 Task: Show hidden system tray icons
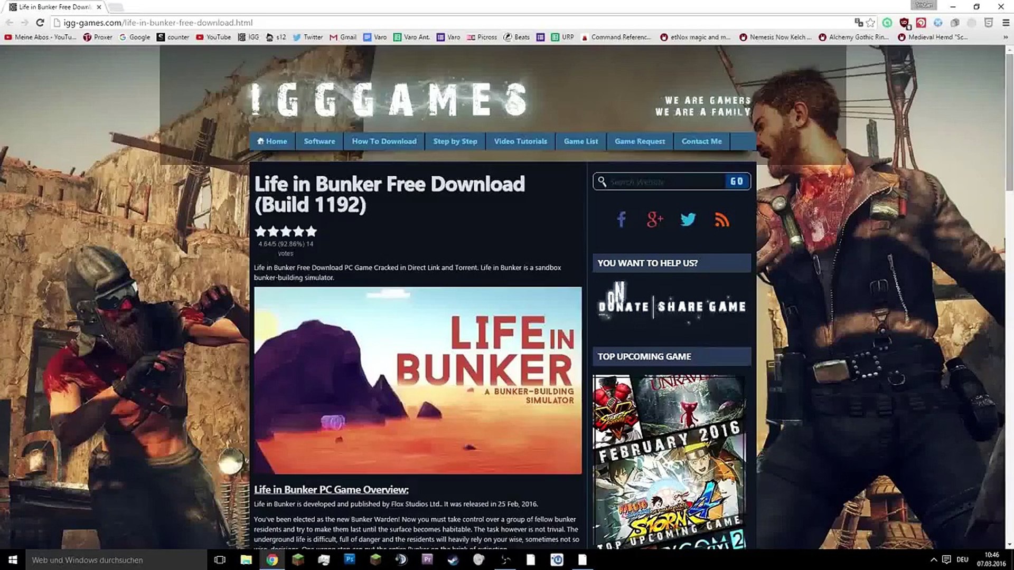tap(933, 559)
